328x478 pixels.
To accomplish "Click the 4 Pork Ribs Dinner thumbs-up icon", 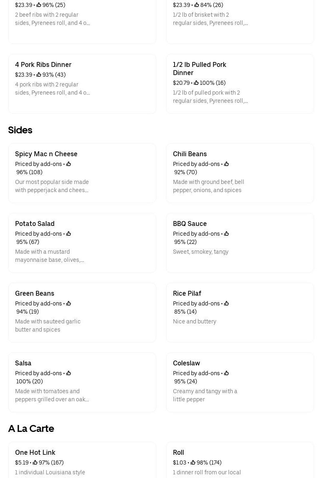I will pos(39,75).
